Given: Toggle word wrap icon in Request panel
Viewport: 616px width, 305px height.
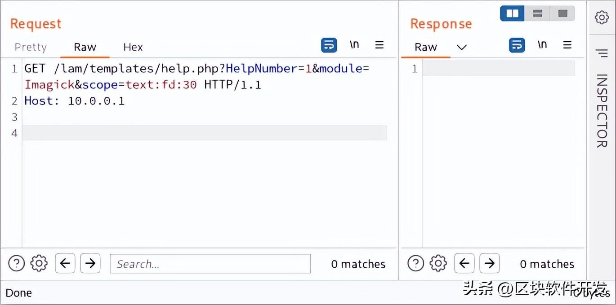Looking at the screenshot, I should pos(329,45).
